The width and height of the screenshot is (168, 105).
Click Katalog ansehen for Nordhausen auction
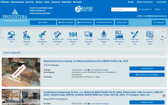click(x=147, y=102)
